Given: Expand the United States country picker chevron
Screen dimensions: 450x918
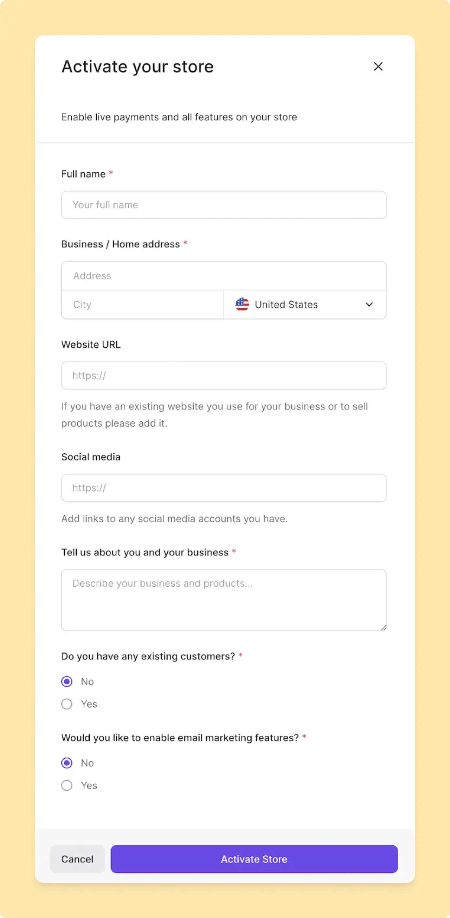Looking at the screenshot, I should (x=369, y=305).
